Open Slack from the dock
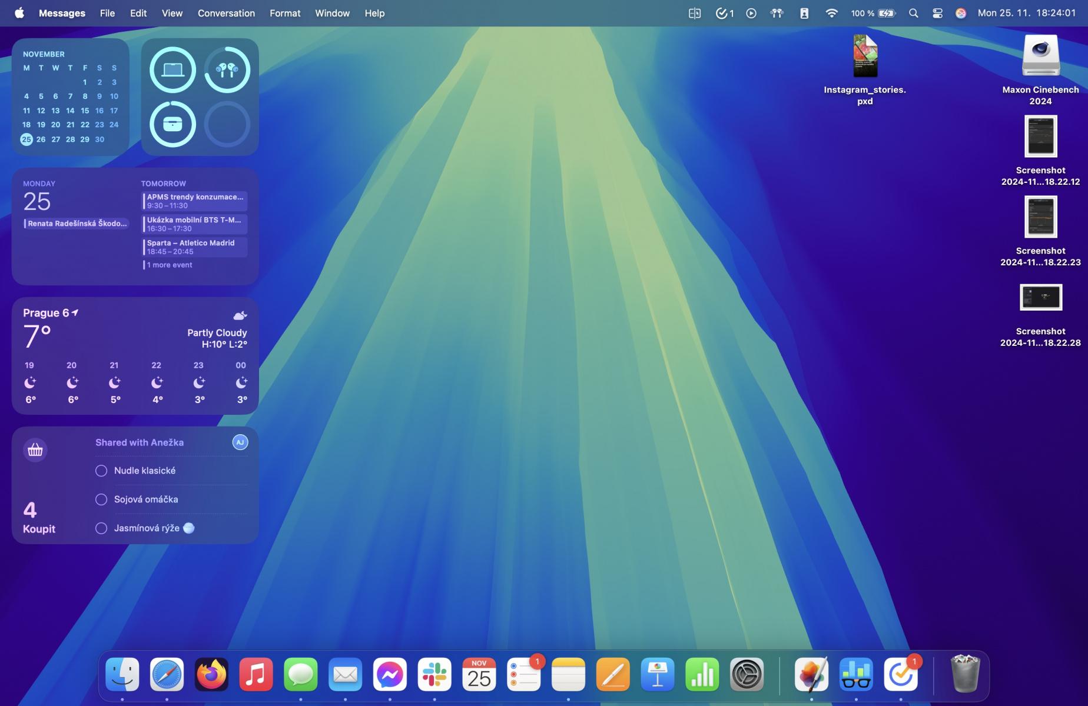 coord(434,674)
